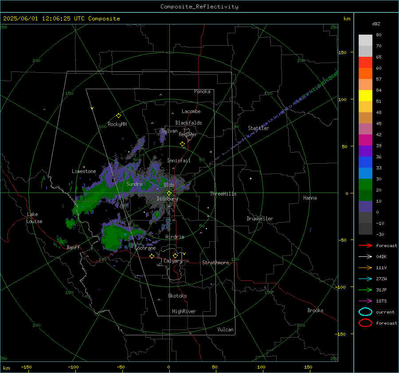This screenshot has width=399, height=373.
Task: Click the Vulcan town label
Action: 225,330
